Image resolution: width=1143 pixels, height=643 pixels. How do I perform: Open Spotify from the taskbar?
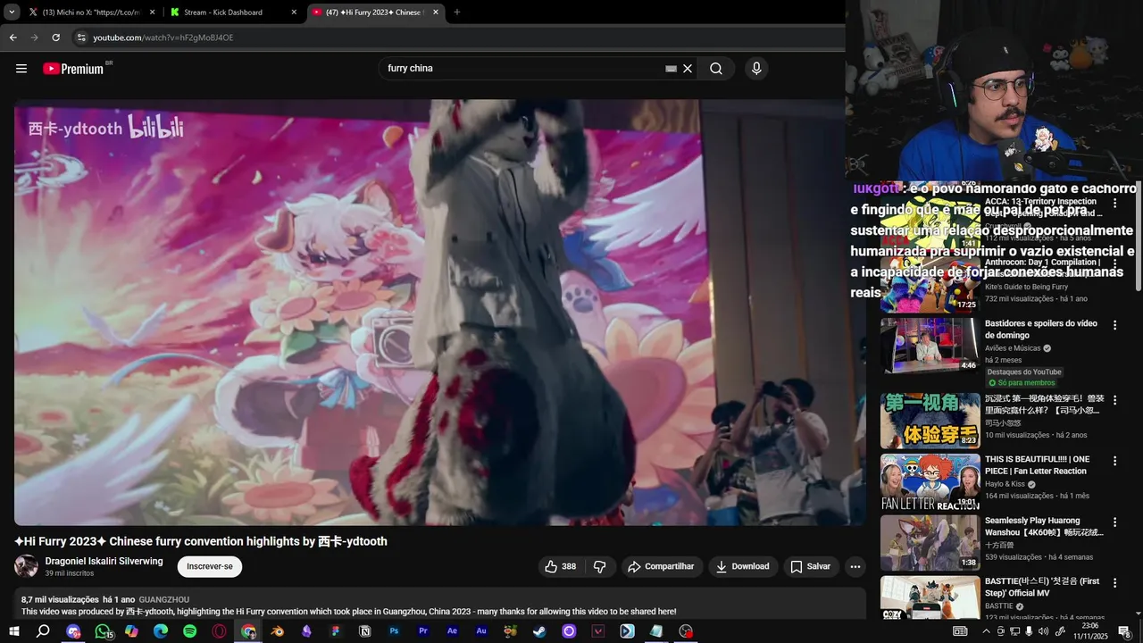tap(189, 631)
